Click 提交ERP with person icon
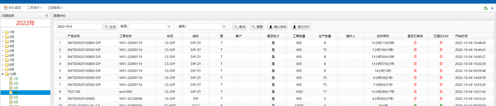Viewport: 496px width, 106px height. point(301,27)
